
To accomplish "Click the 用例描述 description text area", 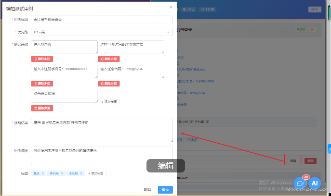I will click(x=102, y=156).
